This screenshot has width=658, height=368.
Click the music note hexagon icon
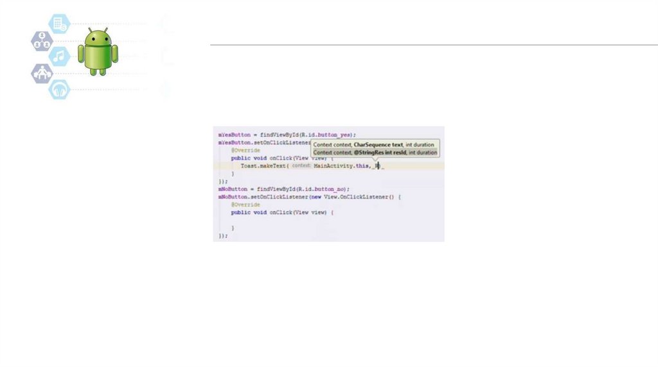(59, 56)
